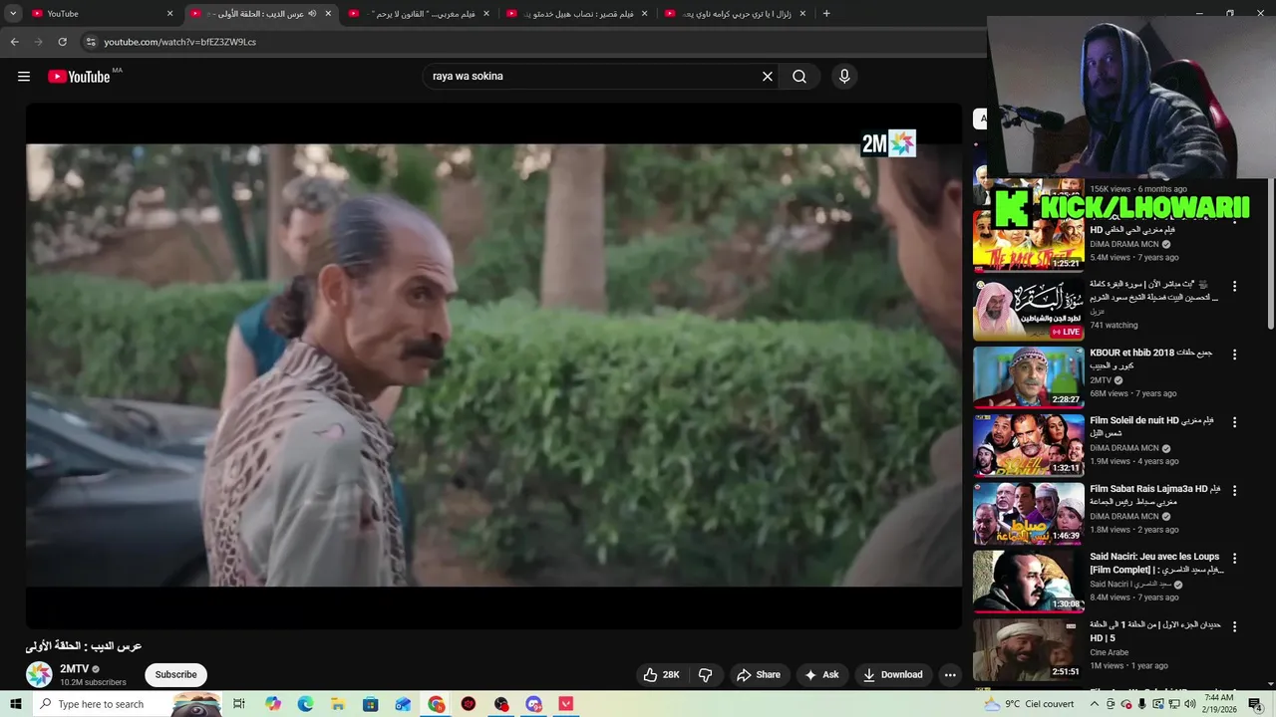Open KBOUR et hbib 2018 thumbnail

tap(1028, 376)
